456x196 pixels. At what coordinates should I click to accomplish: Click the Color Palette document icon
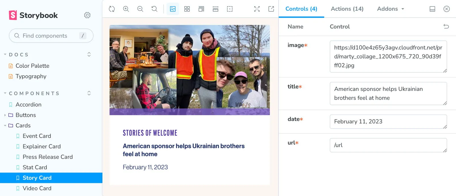pyautogui.click(x=11, y=66)
